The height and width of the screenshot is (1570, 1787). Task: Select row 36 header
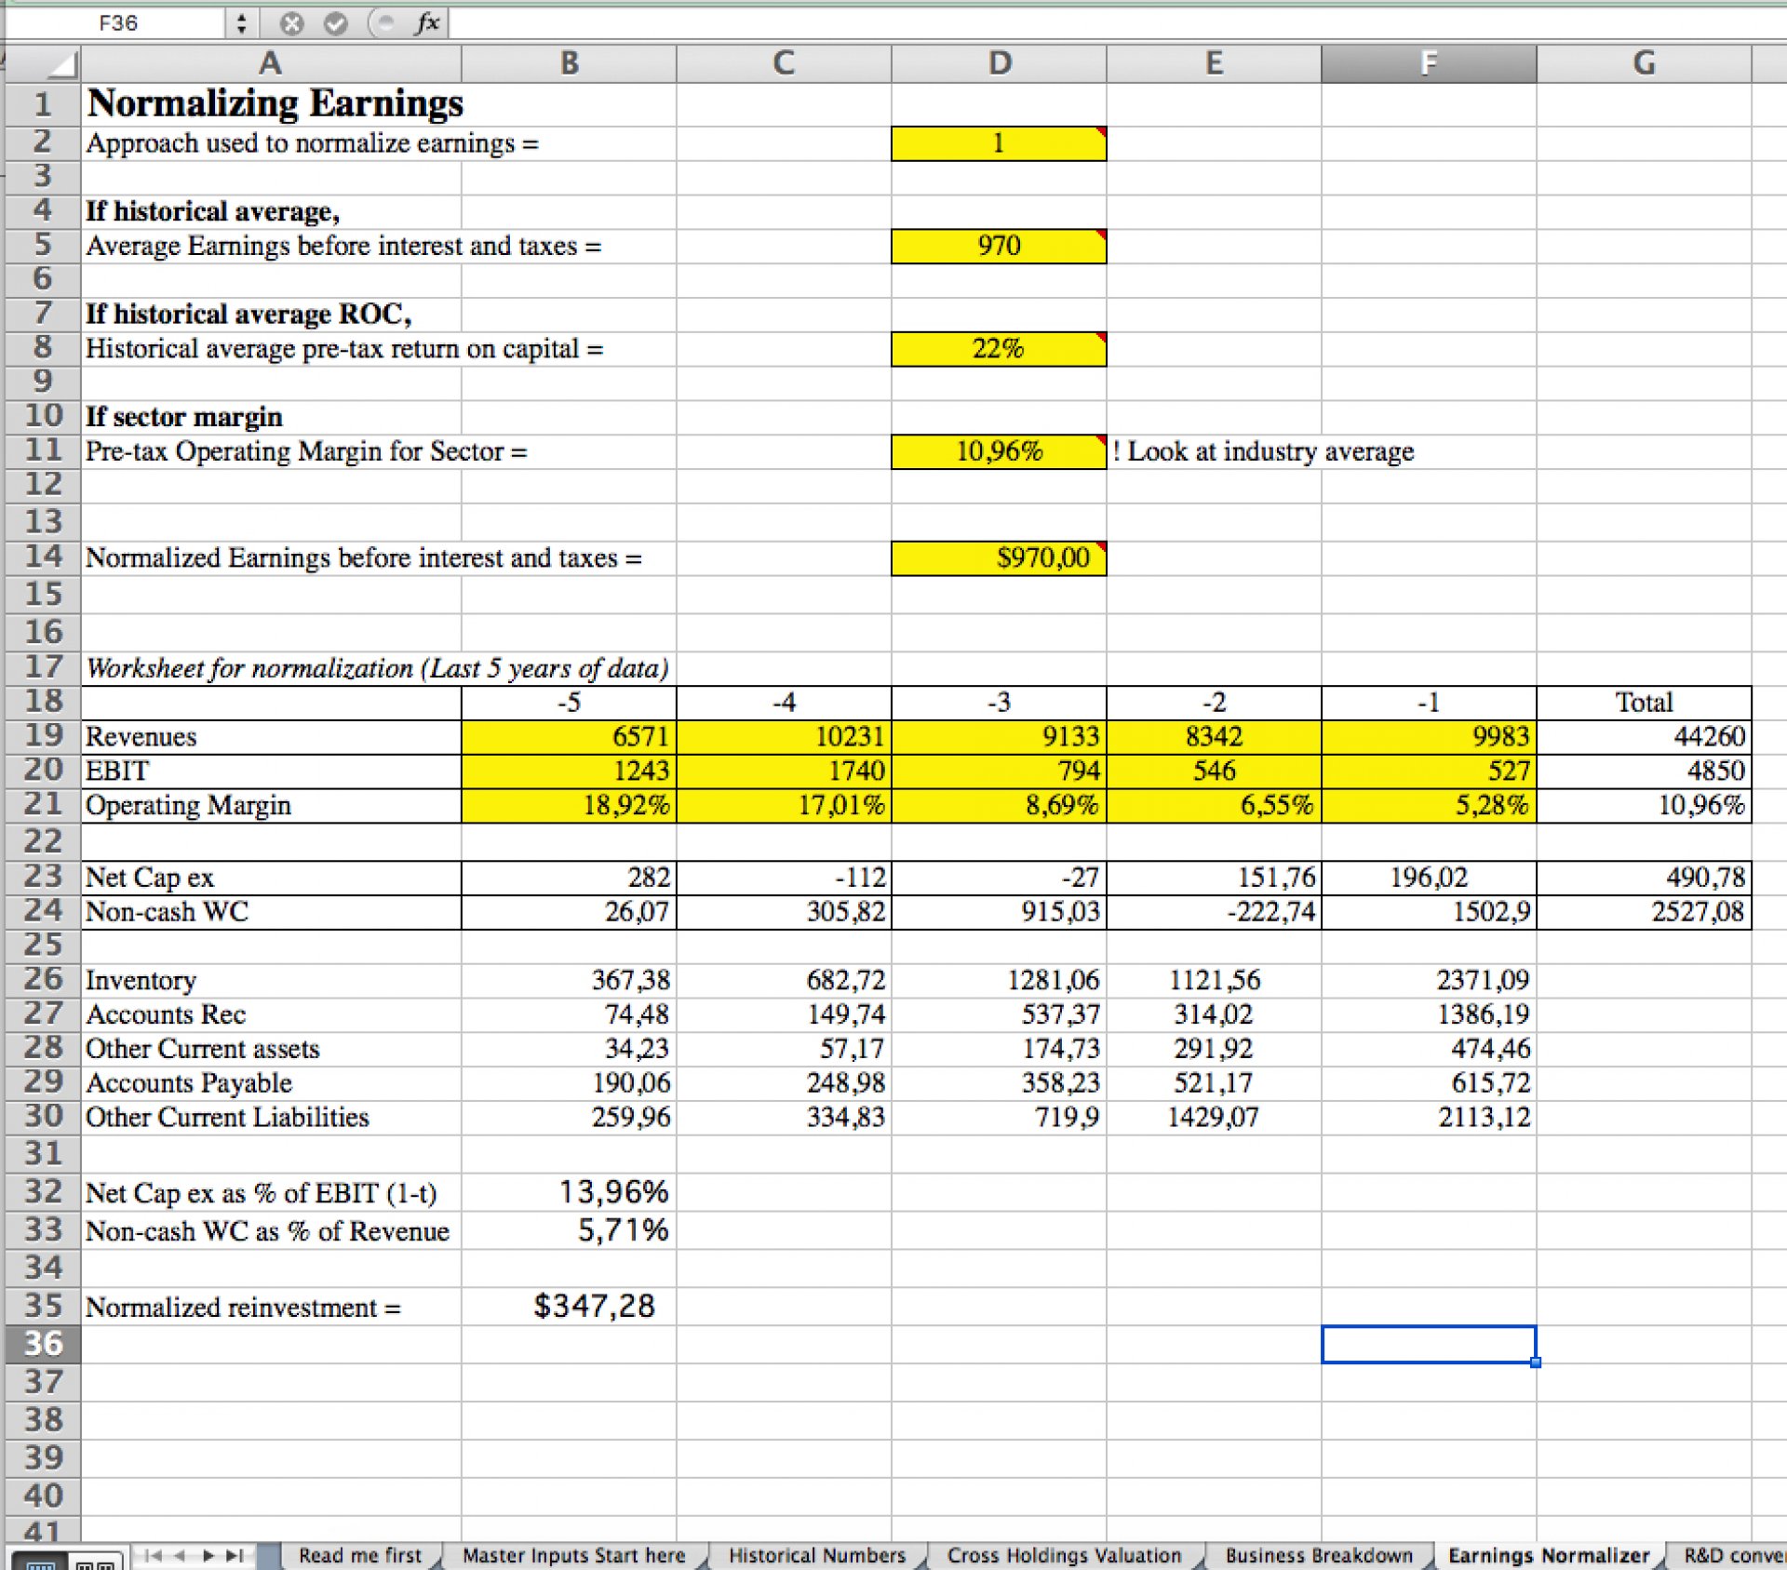tap(43, 1344)
